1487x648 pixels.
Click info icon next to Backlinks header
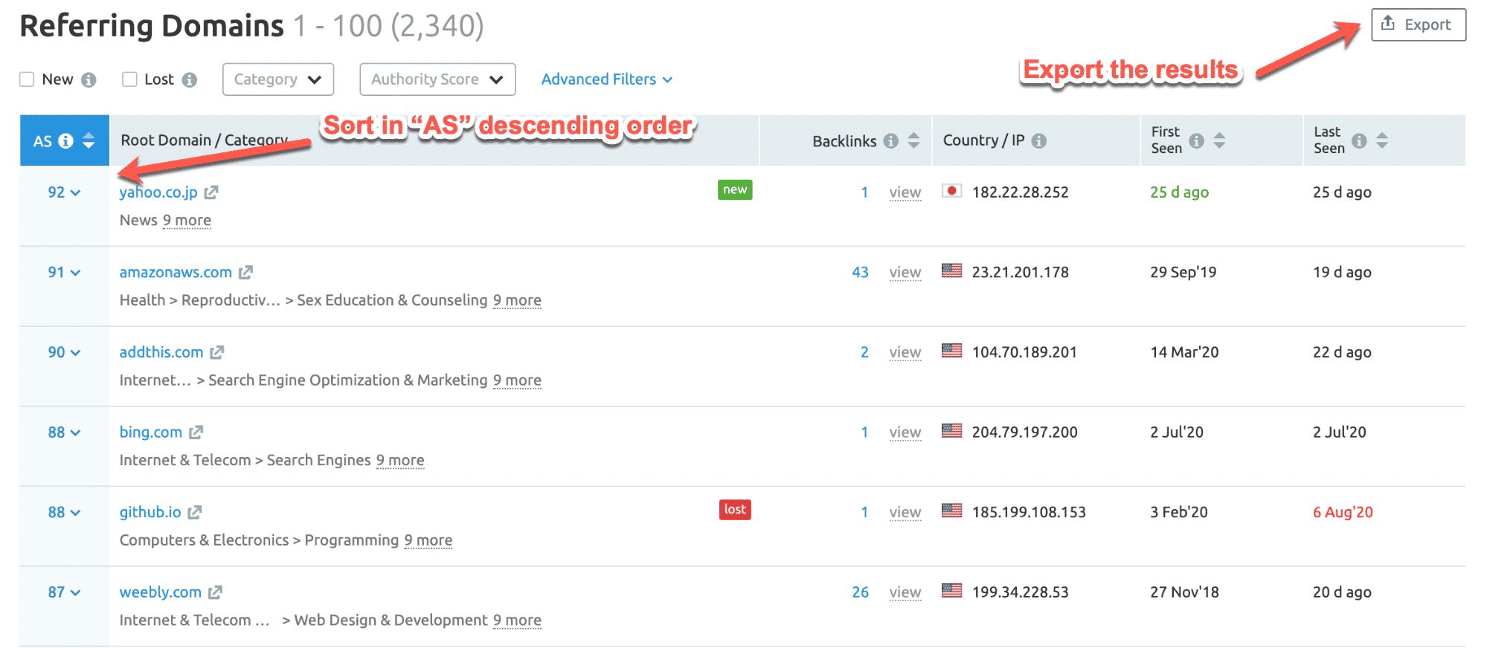click(890, 140)
